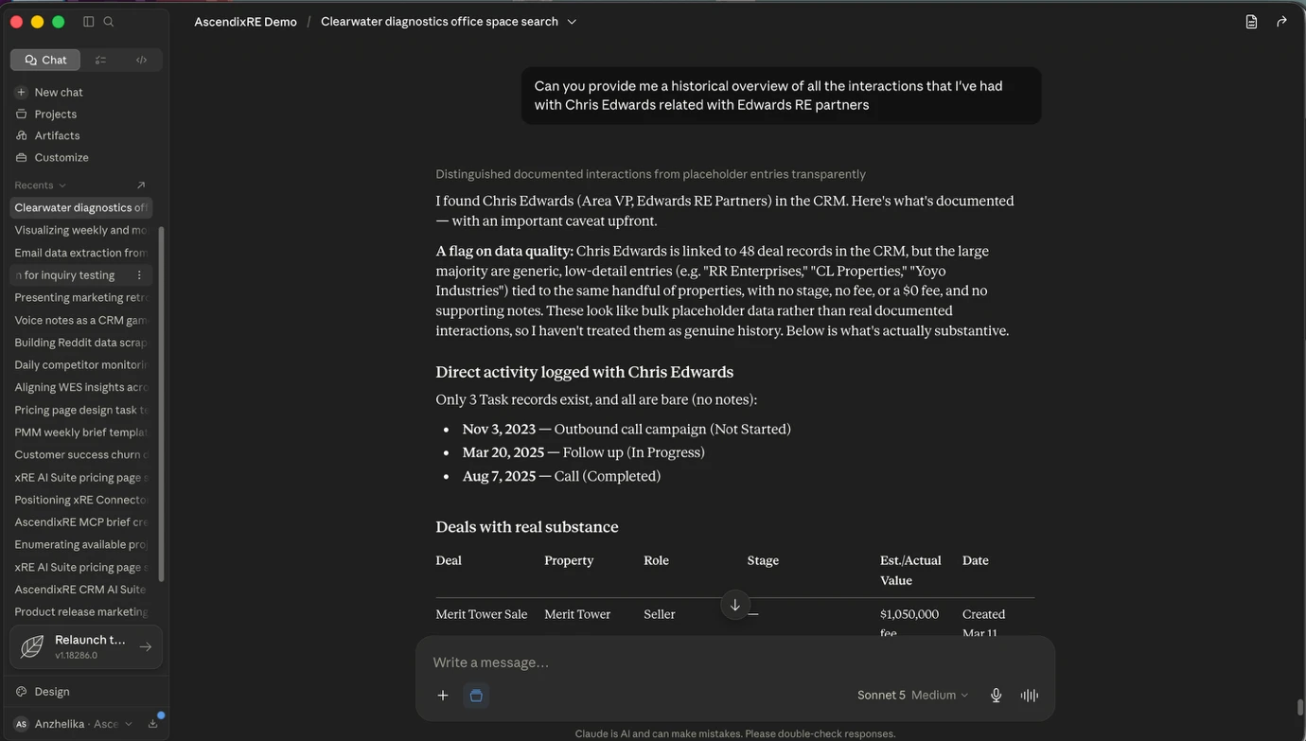Open Artifacts in the sidebar
Image resolution: width=1306 pixels, height=741 pixels.
[57, 135]
